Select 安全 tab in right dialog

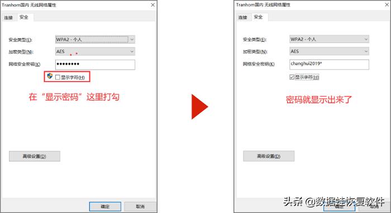point(258,17)
